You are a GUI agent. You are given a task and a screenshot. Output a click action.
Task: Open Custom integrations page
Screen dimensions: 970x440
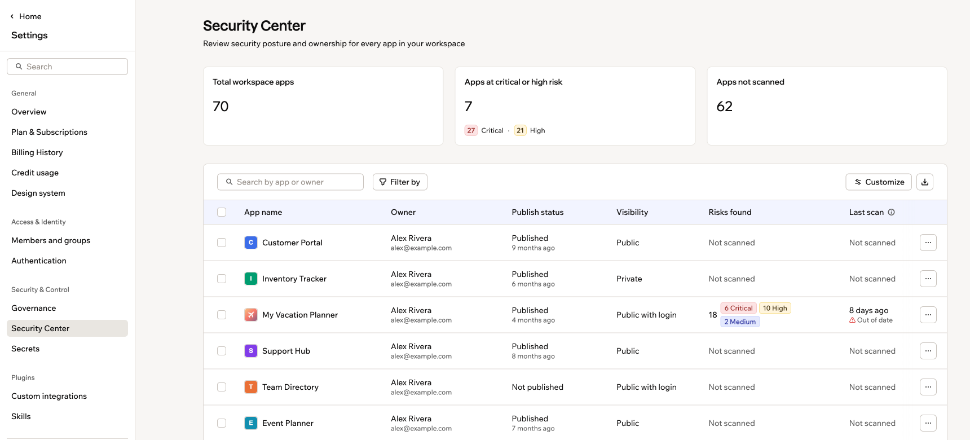click(x=67, y=396)
